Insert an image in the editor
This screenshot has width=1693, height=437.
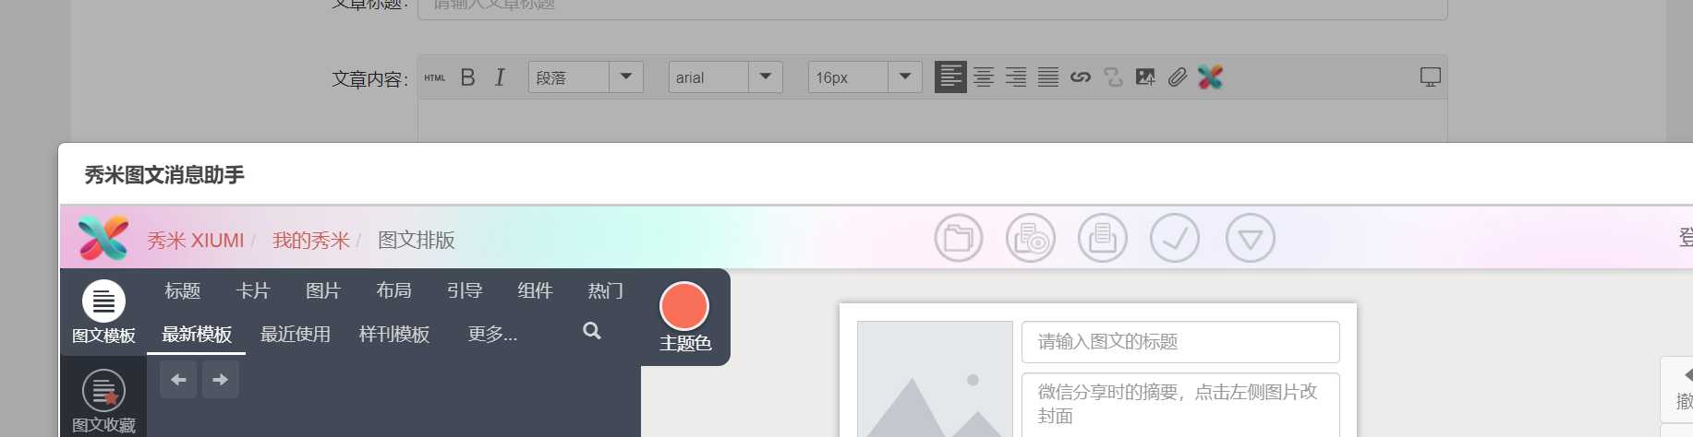pyautogui.click(x=1145, y=77)
